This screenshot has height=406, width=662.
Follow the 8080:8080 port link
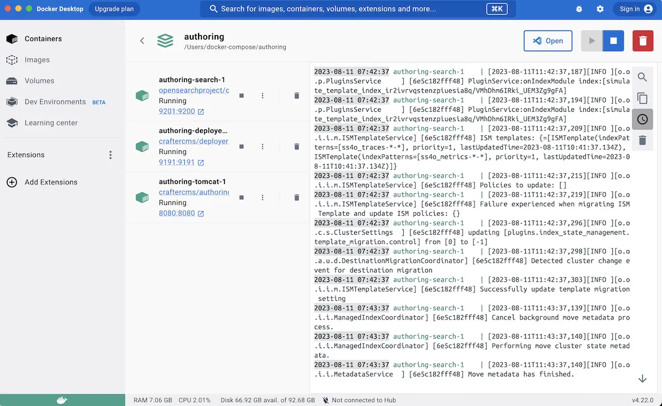[178, 213]
